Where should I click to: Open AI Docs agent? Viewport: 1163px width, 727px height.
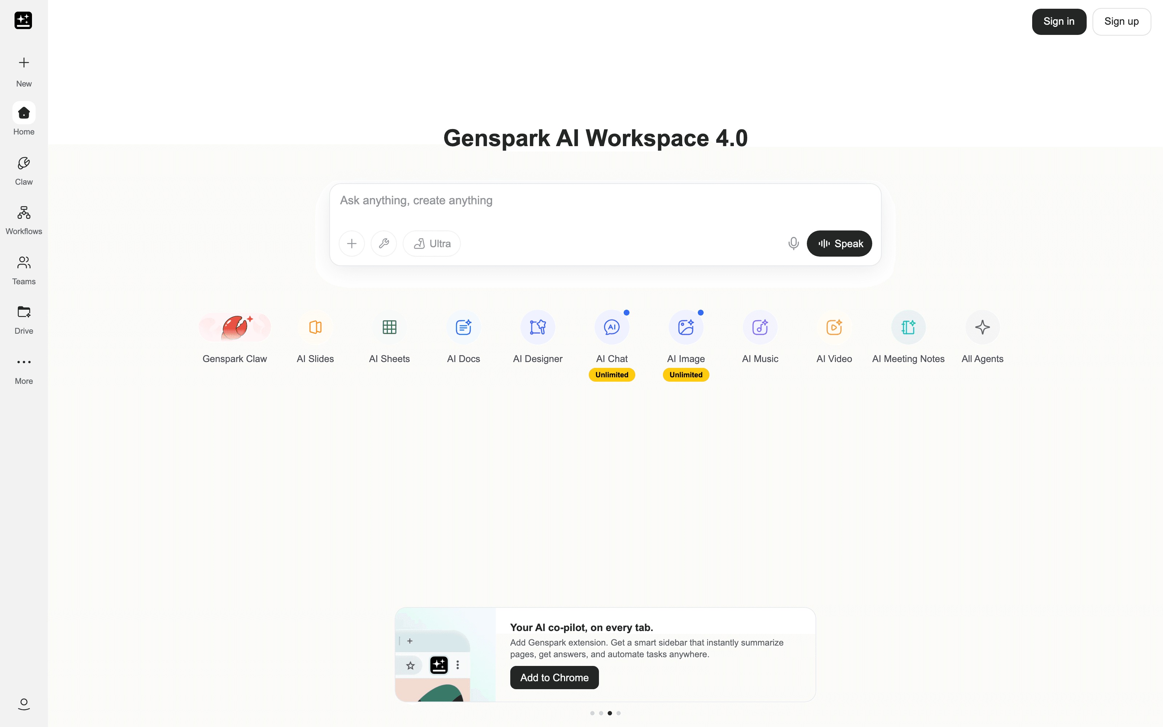coord(463,338)
